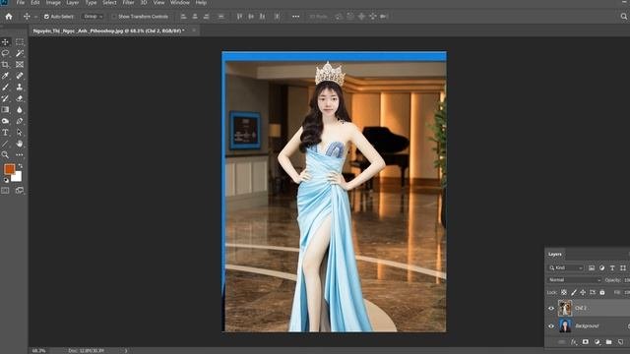630x354 pixels.
Task: Open the Filter menu
Action: click(128, 2)
